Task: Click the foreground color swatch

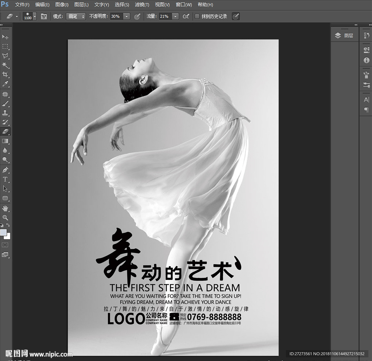Action: coord(4,232)
